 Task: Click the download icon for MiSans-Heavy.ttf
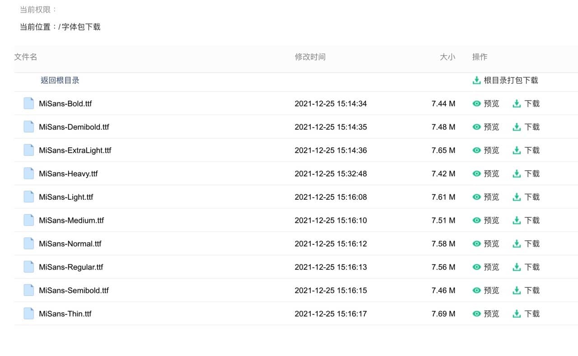517,173
